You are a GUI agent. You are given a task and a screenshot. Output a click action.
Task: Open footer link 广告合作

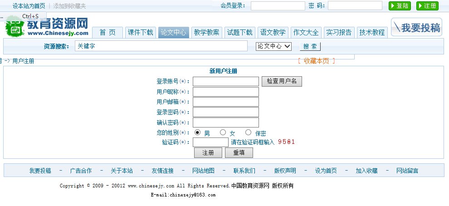click(81, 171)
